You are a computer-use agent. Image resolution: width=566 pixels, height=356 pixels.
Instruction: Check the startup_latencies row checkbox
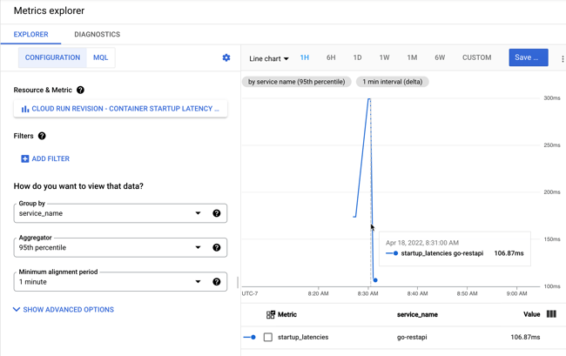tap(268, 337)
